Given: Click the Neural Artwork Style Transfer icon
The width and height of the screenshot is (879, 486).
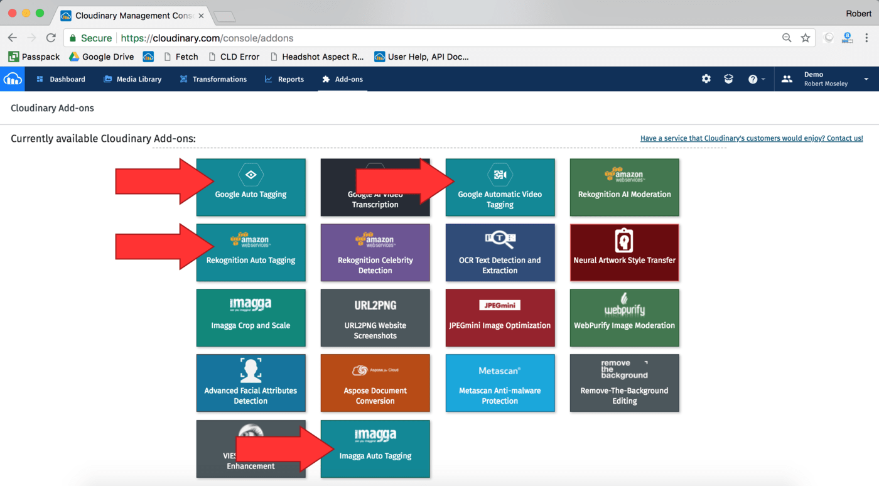Looking at the screenshot, I should point(623,240).
